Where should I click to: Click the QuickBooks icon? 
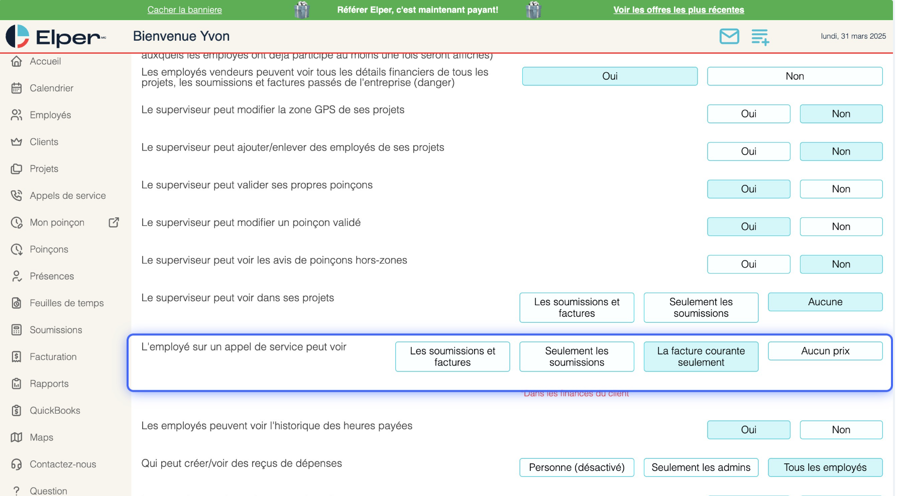[x=17, y=411]
